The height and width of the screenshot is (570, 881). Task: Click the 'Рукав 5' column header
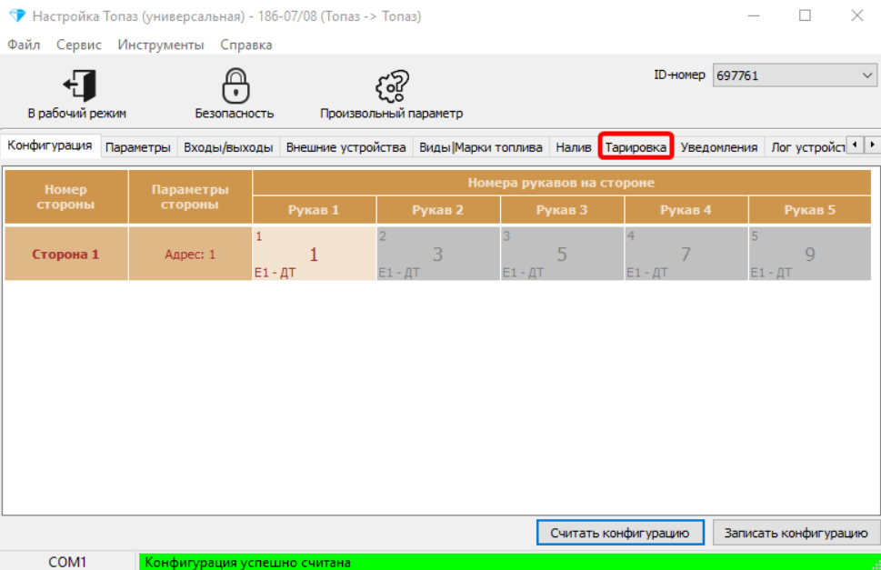[810, 210]
